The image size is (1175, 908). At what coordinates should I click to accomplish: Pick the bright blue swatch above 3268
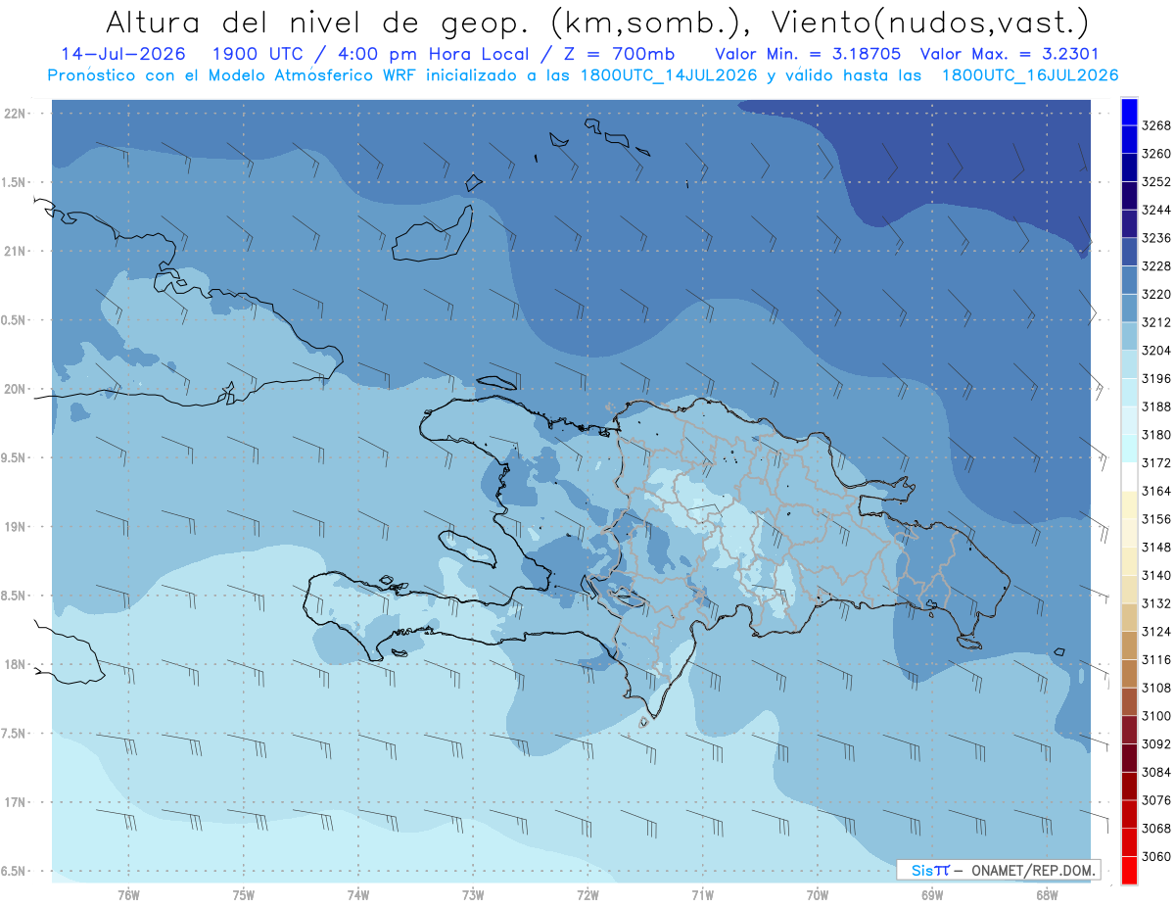point(1129,112)
